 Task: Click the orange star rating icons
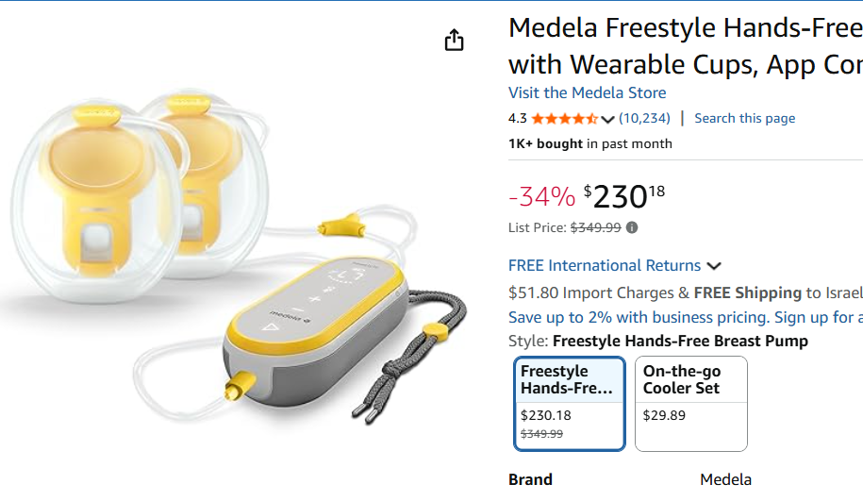(x=564, y=119)
